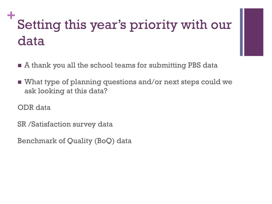The width and height of the screenshot is (272, 204).
Task: Click the slide title's first line
Action: pos(124,25)
